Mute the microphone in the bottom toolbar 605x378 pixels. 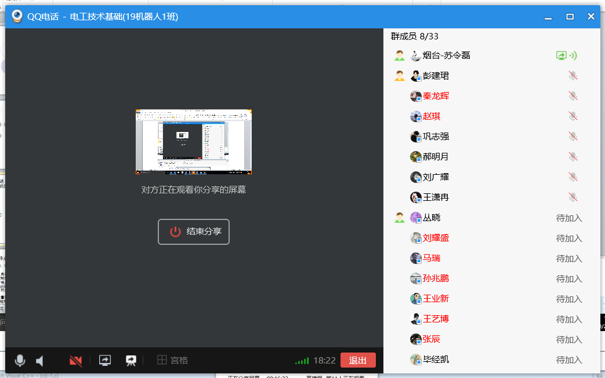pyautogui.click(x=20, y=361)
